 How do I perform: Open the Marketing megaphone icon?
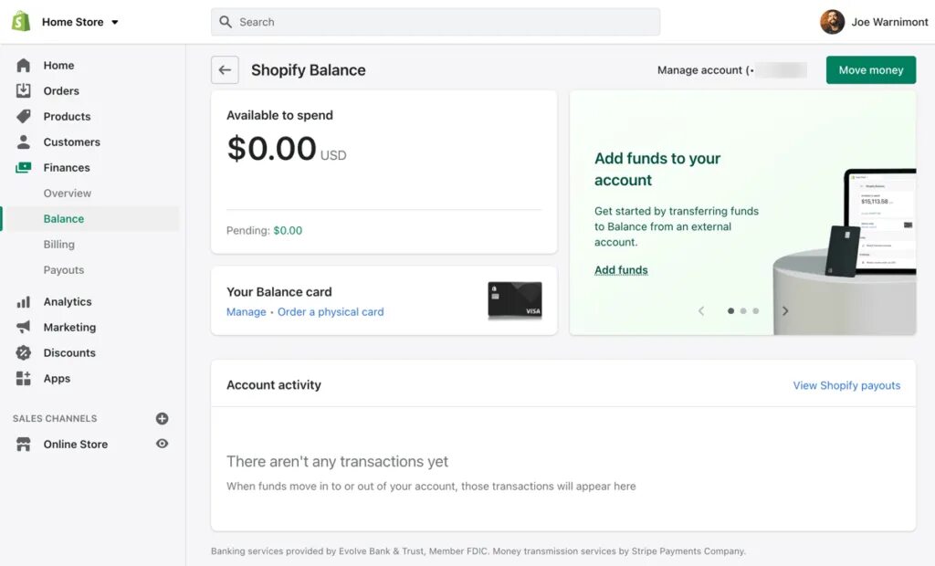click(23, 327)
